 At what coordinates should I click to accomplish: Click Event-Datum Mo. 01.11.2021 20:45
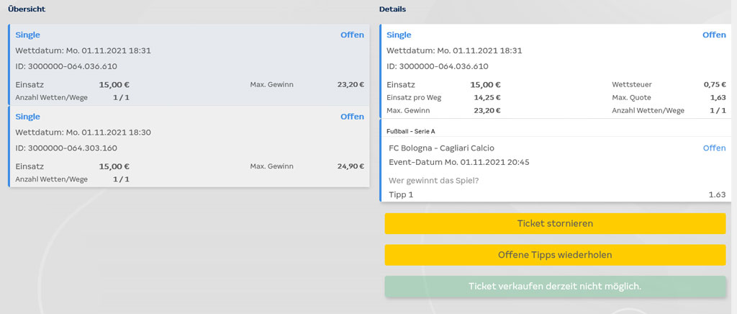[x=459, y=163]
